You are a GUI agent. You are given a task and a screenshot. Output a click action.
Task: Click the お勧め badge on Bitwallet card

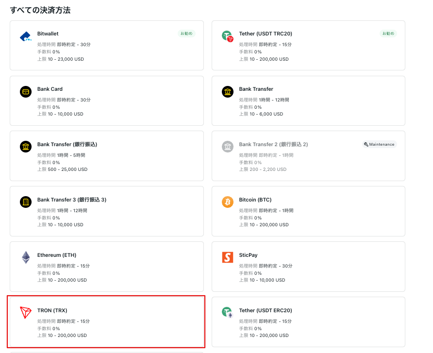187,34
